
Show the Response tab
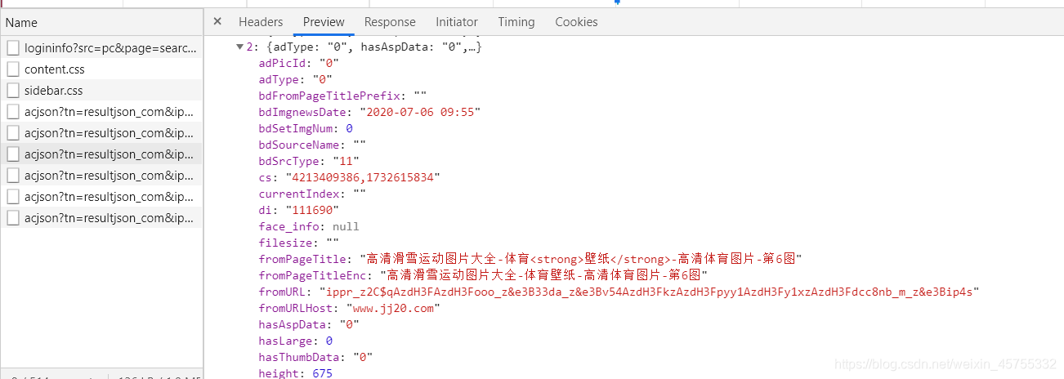pos(390,22)
